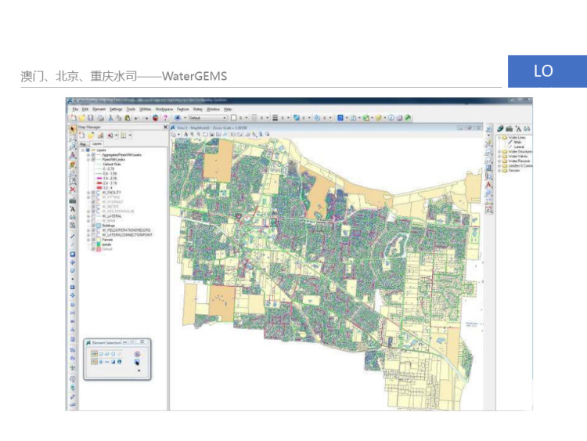587x441 pixels.
Task: Click the line weight icon in top toolbar
Action: pyautogui.click(x=275, y=118)
